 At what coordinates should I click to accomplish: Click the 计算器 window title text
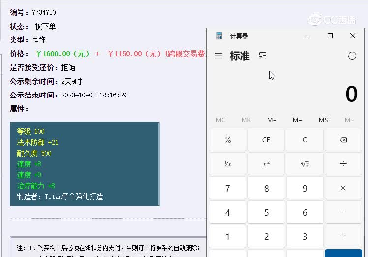239,36
